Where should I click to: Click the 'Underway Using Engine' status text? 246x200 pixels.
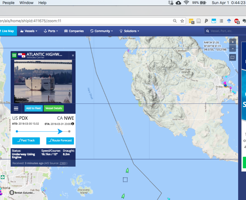tap(23, 156)
